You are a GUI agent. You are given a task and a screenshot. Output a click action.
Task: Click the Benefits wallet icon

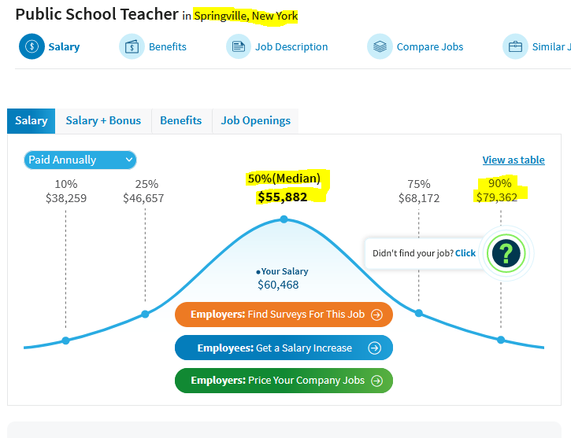click(x=132, y=46)
